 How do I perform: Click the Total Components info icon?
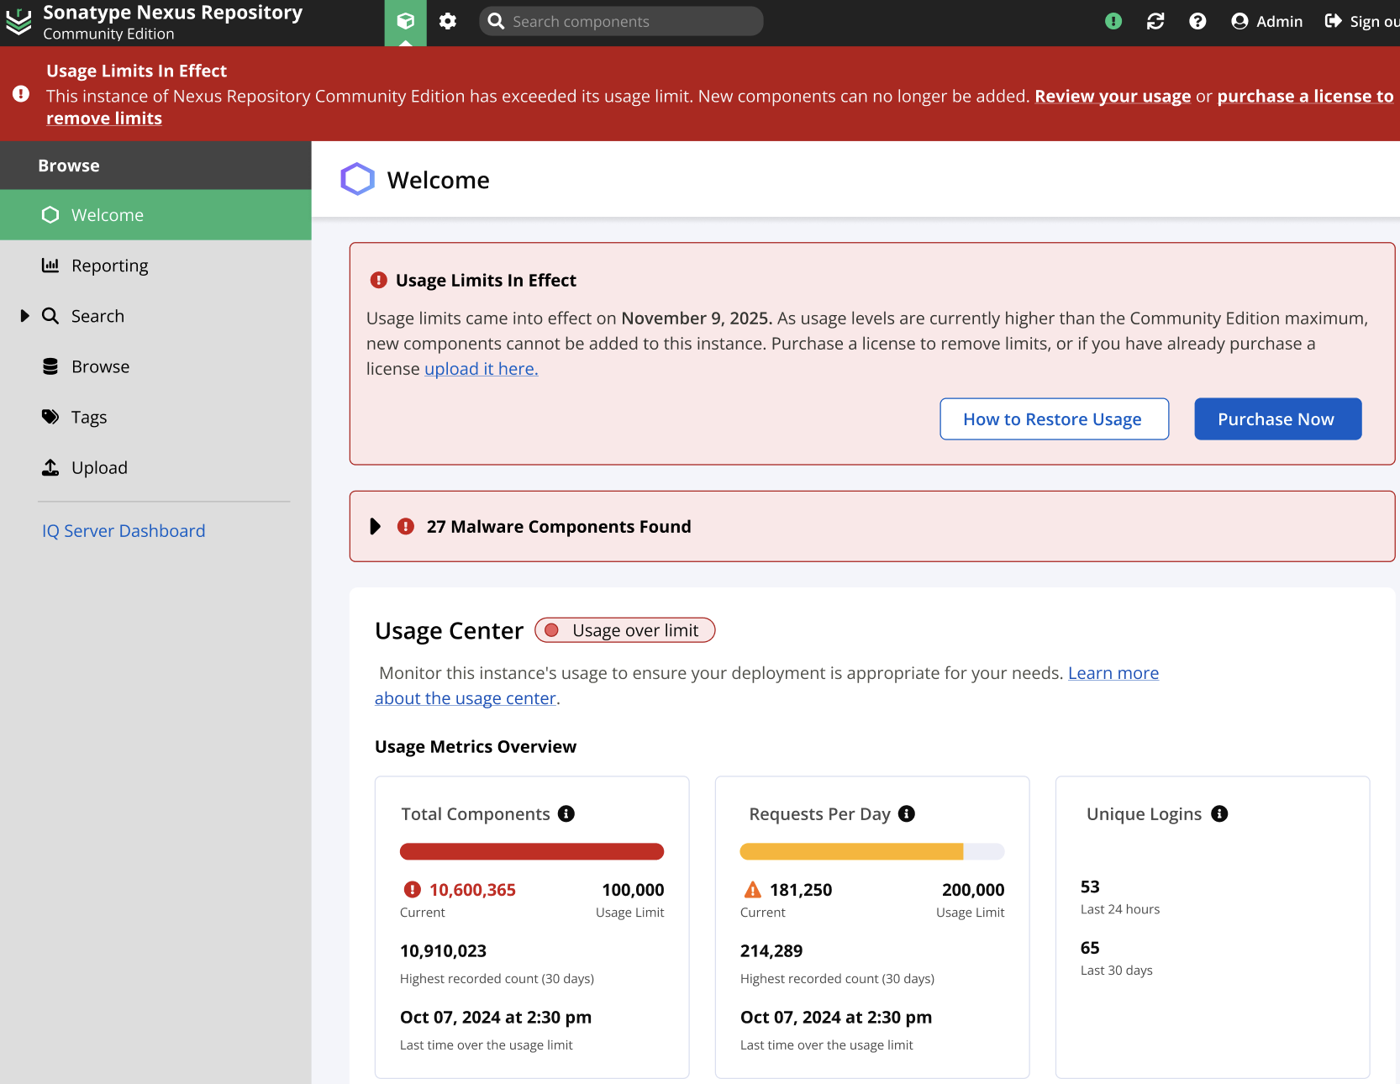coord(566,813)
